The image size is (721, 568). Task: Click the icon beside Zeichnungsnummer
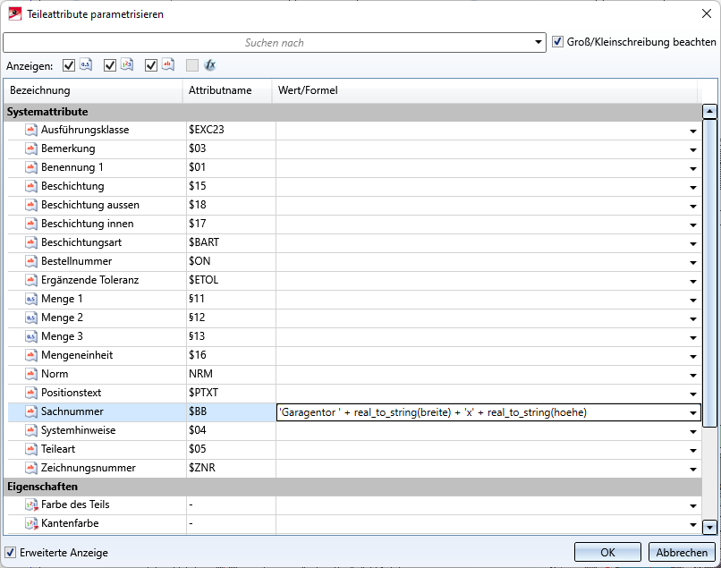(31, 468)
